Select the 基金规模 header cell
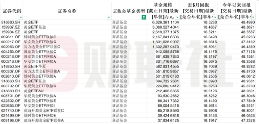259x124 pixels. click(x=163, y=11)
